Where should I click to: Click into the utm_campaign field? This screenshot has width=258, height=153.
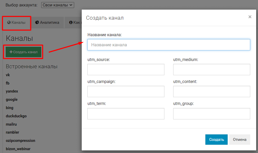tap(126, 91)
